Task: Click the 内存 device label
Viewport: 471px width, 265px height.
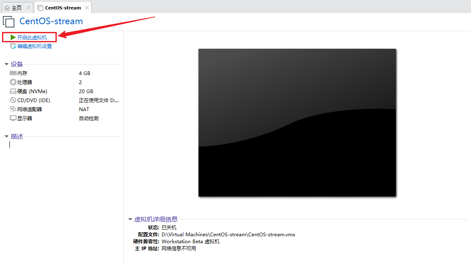Action: pyautogui.click(x=22, y=73)
